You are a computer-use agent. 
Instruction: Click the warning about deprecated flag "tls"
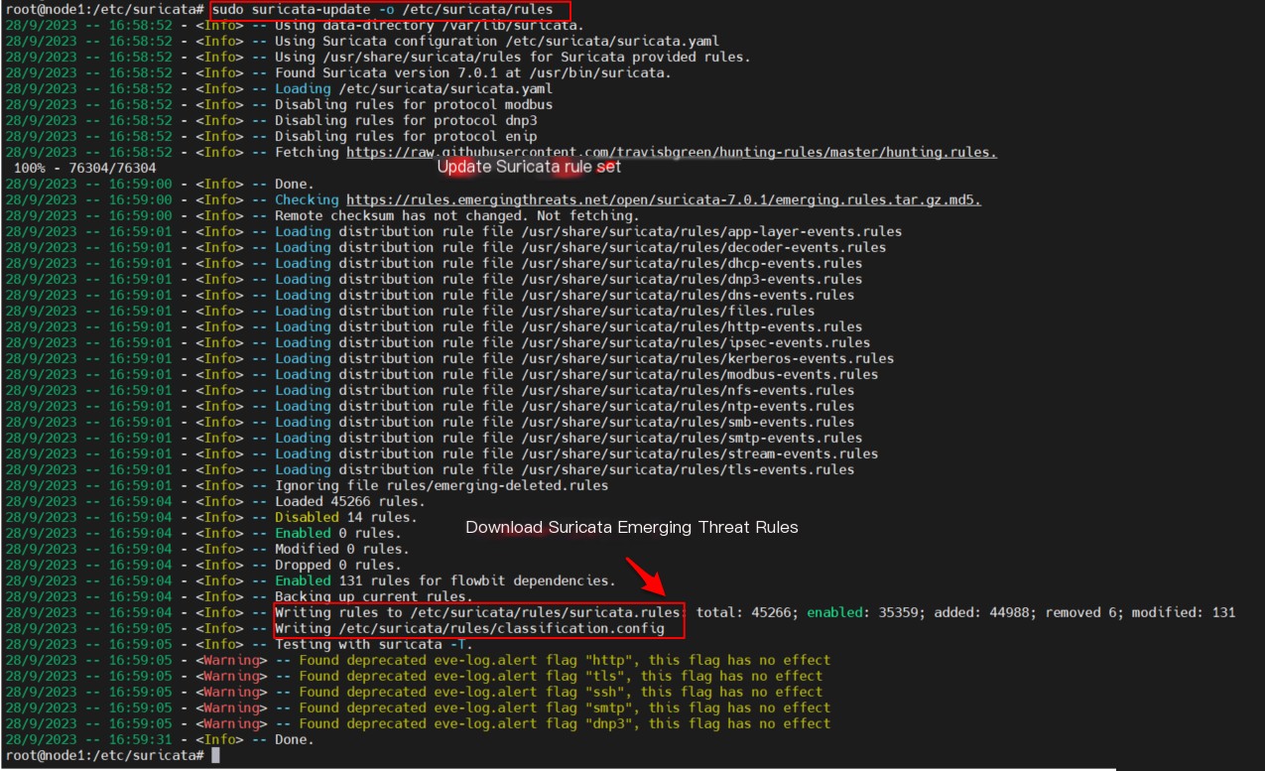[561, 676]
